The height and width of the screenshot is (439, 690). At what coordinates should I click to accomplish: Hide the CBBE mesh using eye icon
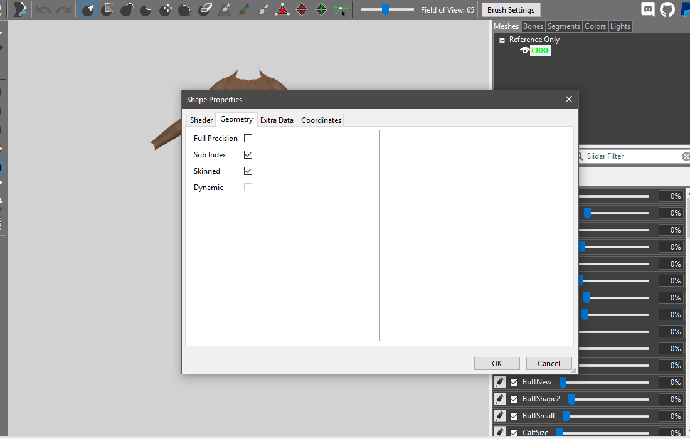pos(524,51)
